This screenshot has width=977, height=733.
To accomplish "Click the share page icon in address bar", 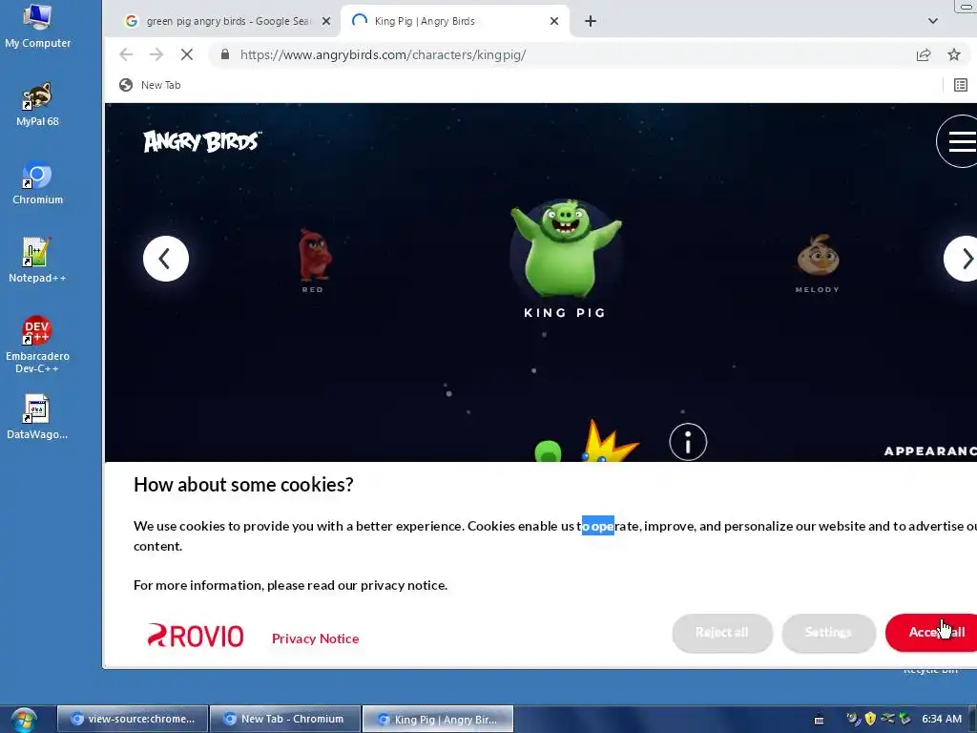I will [x=924, y=54].
